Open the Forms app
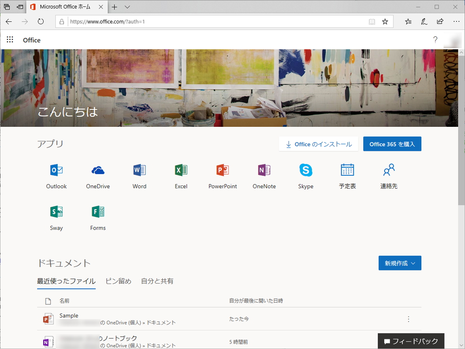 coord(98,217)
